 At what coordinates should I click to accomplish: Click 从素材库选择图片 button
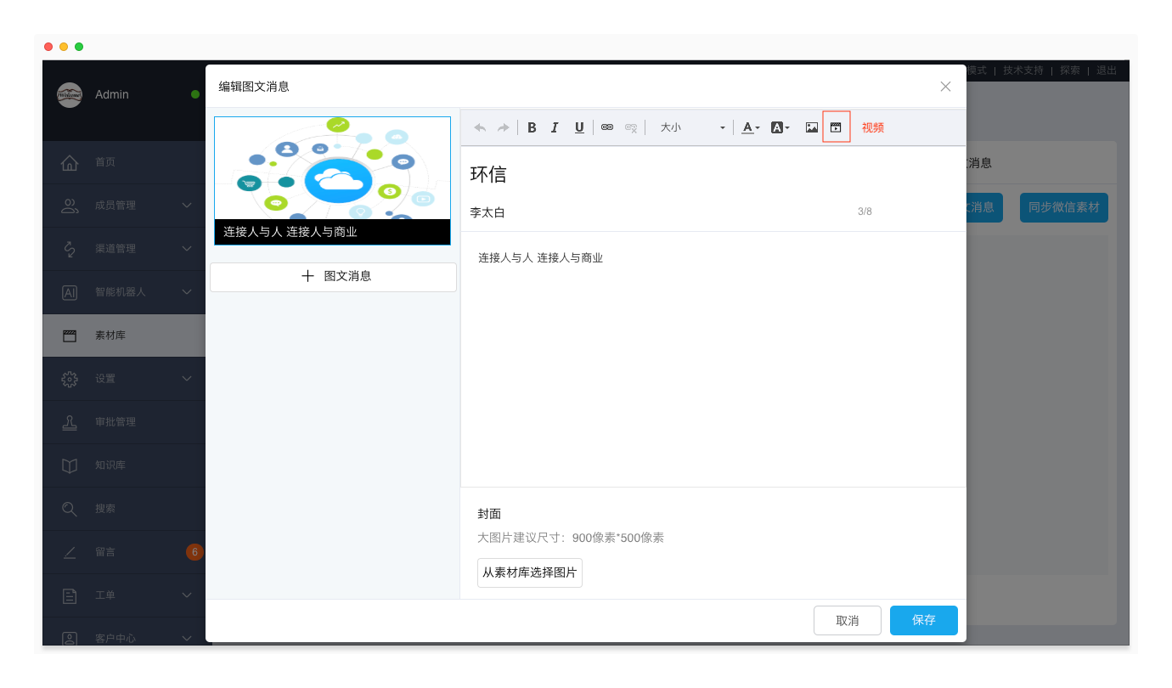click(529, 572)
